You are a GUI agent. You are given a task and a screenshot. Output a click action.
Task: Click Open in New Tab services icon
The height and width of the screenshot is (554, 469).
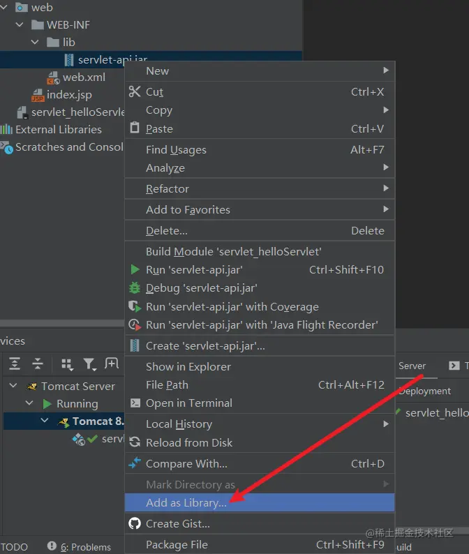coord(112,364)
